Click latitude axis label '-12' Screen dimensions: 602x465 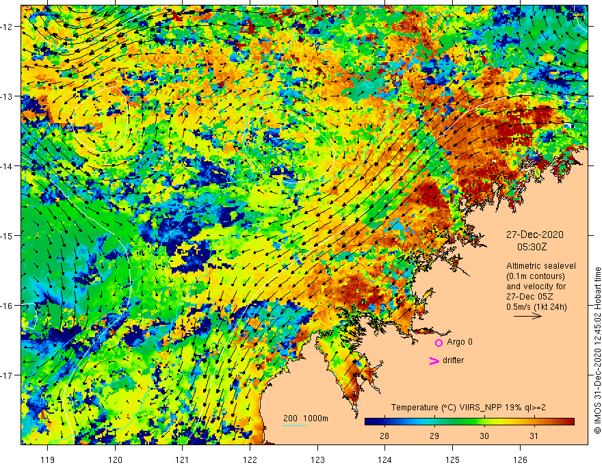8,27
